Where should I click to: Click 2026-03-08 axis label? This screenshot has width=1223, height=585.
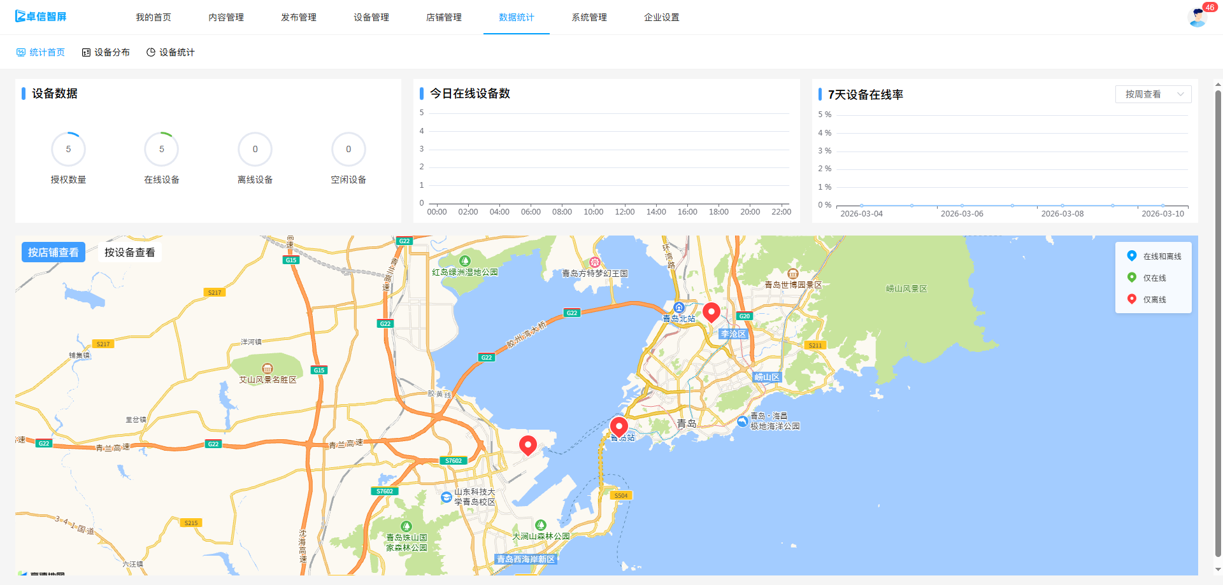pyautogui.click(x=1062, y=214)
